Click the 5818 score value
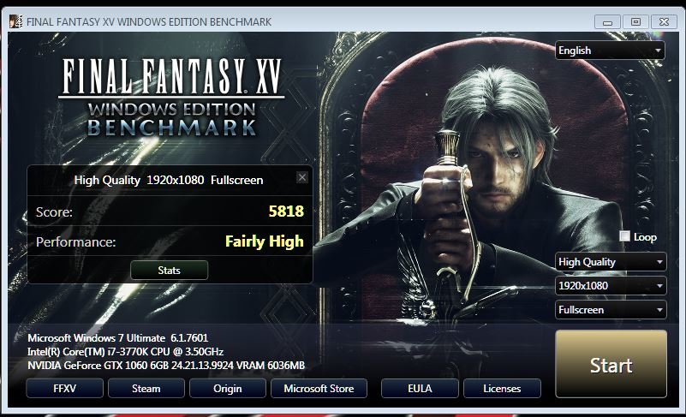The width and height of the screenshot is (686, 417). tap(286, 211)
